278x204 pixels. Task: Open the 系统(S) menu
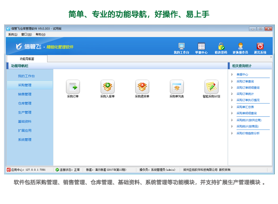(x=13, y=34)
